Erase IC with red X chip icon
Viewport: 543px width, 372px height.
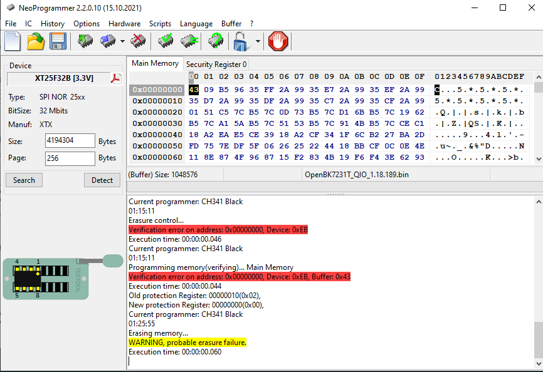138,41
